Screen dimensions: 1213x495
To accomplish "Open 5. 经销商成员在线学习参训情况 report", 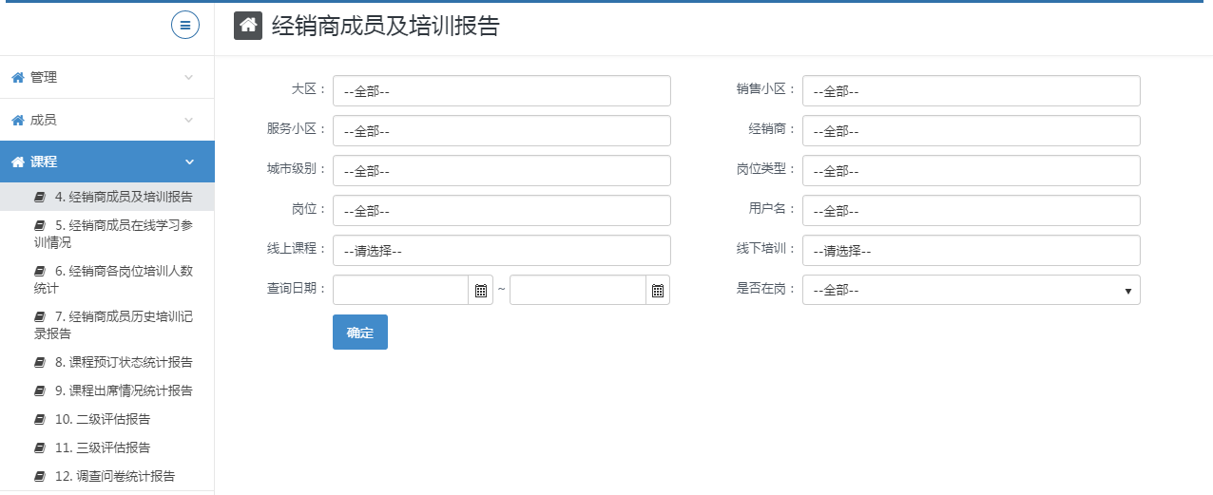I will pyautogui.click(x=112, y=234).
